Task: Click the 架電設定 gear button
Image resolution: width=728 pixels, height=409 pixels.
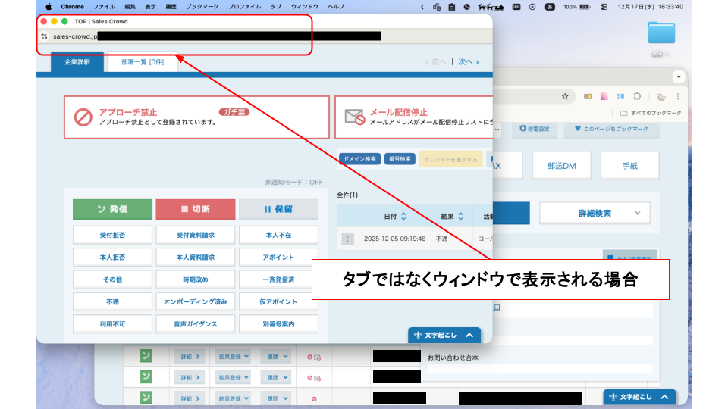Action: (535, 130)
